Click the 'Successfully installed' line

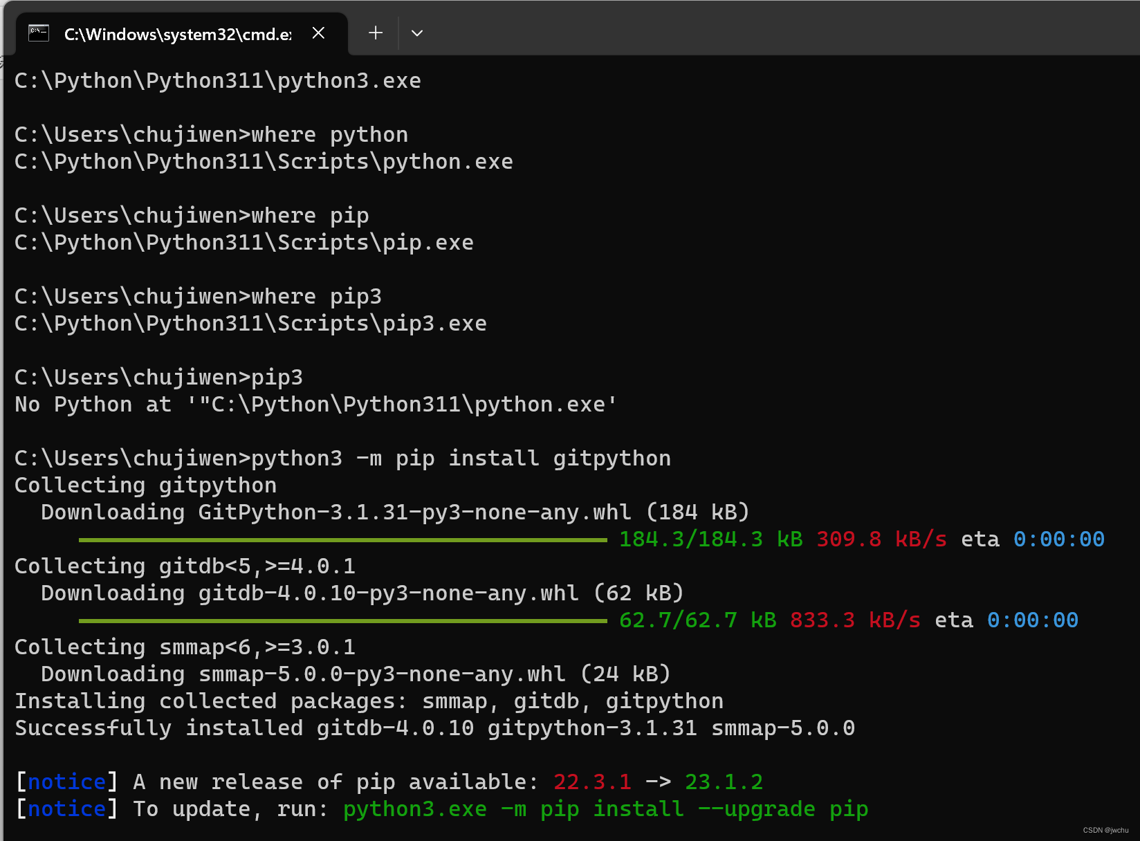point(434,728)
